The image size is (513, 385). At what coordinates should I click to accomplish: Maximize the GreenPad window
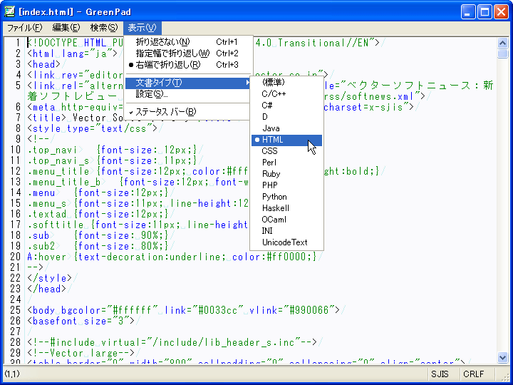coord(484,12)
